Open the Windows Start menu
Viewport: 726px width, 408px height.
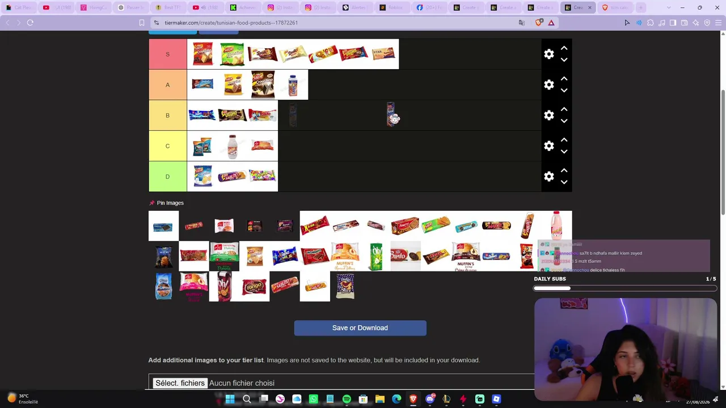tap(230, 399)
